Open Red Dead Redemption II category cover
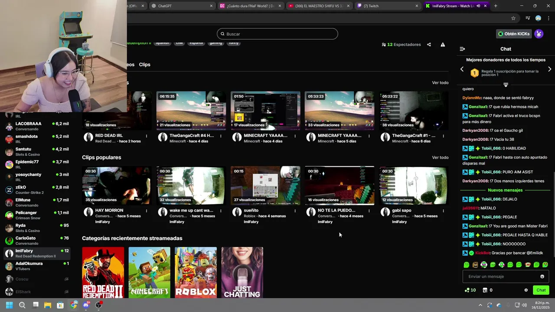The width and height of the screenshot is (555, 312). [103, 273]
